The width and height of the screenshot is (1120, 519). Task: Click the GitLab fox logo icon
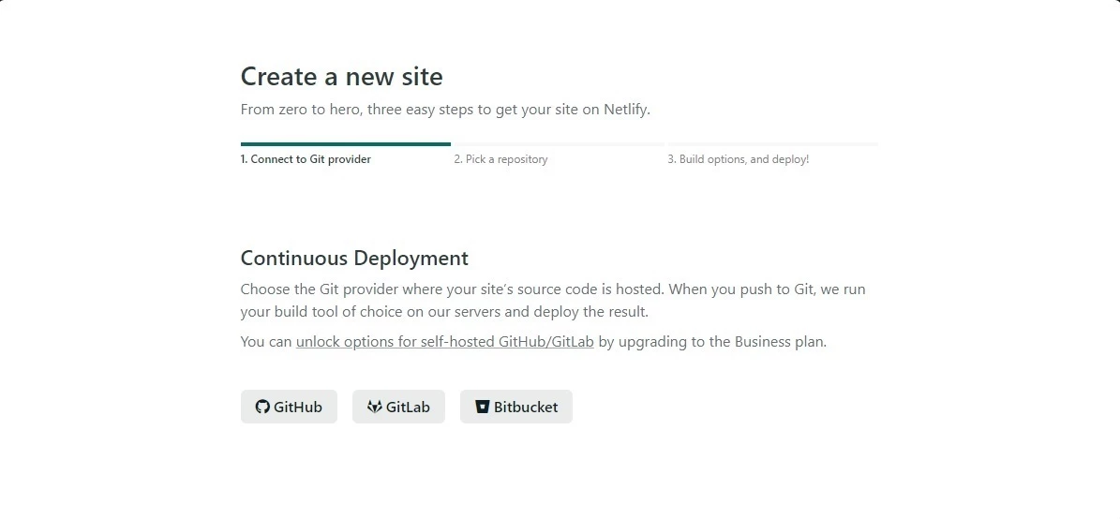[374, 407]
